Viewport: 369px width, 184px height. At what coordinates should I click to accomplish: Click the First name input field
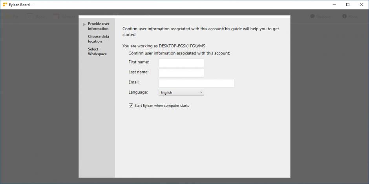point(181,63)
